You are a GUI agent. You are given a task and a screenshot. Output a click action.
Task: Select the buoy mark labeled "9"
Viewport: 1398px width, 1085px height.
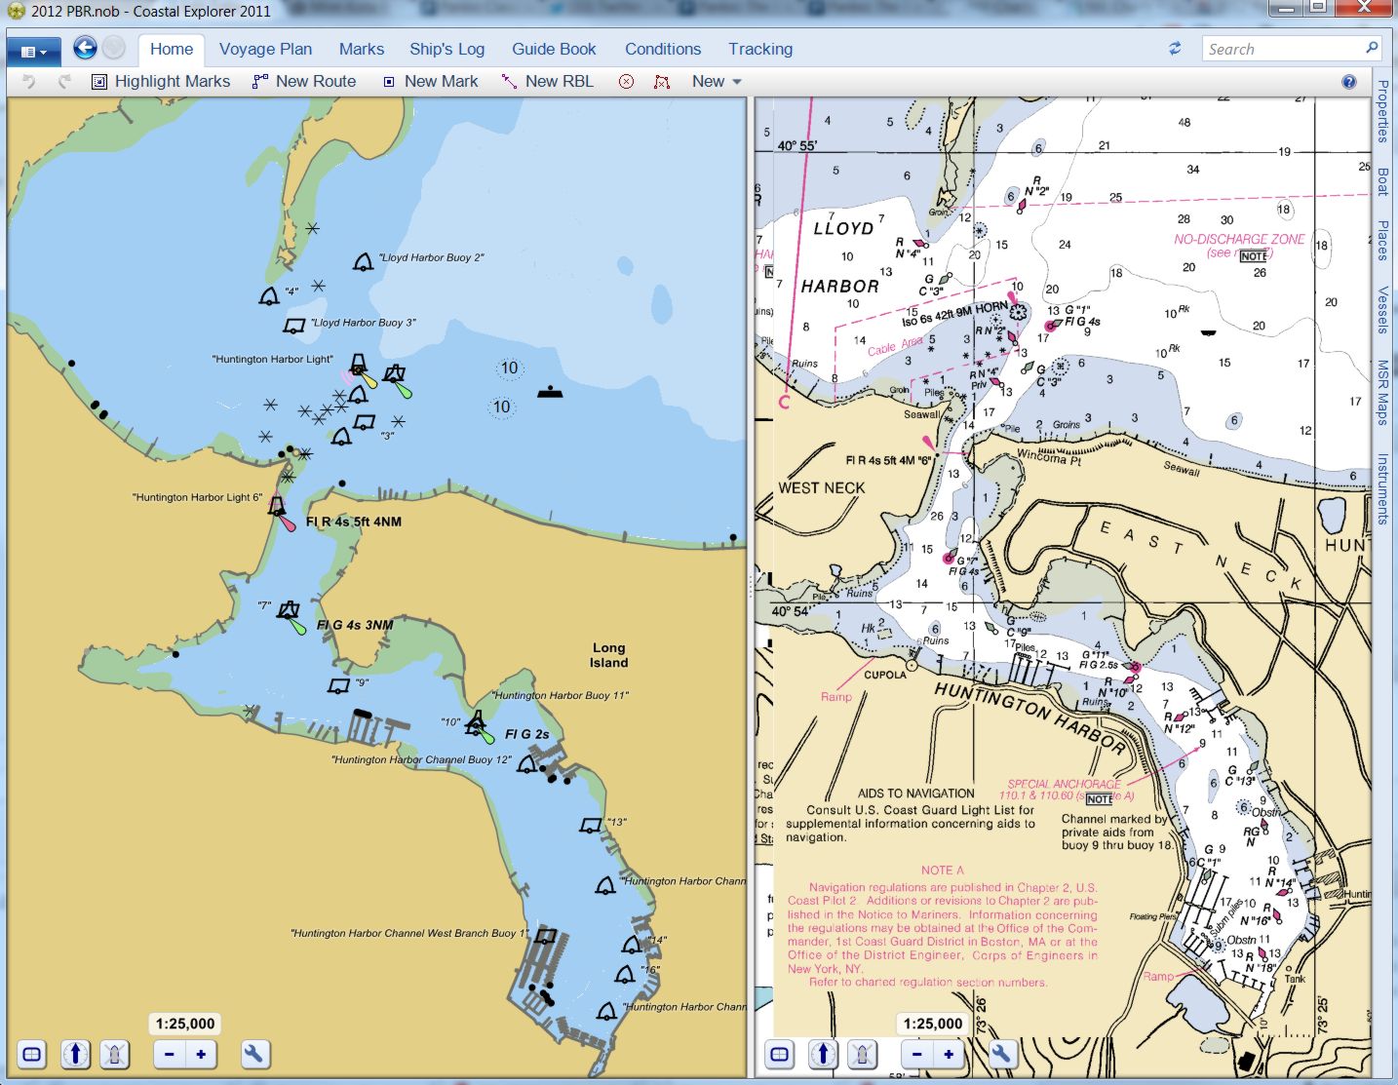[x=338, y=686]
